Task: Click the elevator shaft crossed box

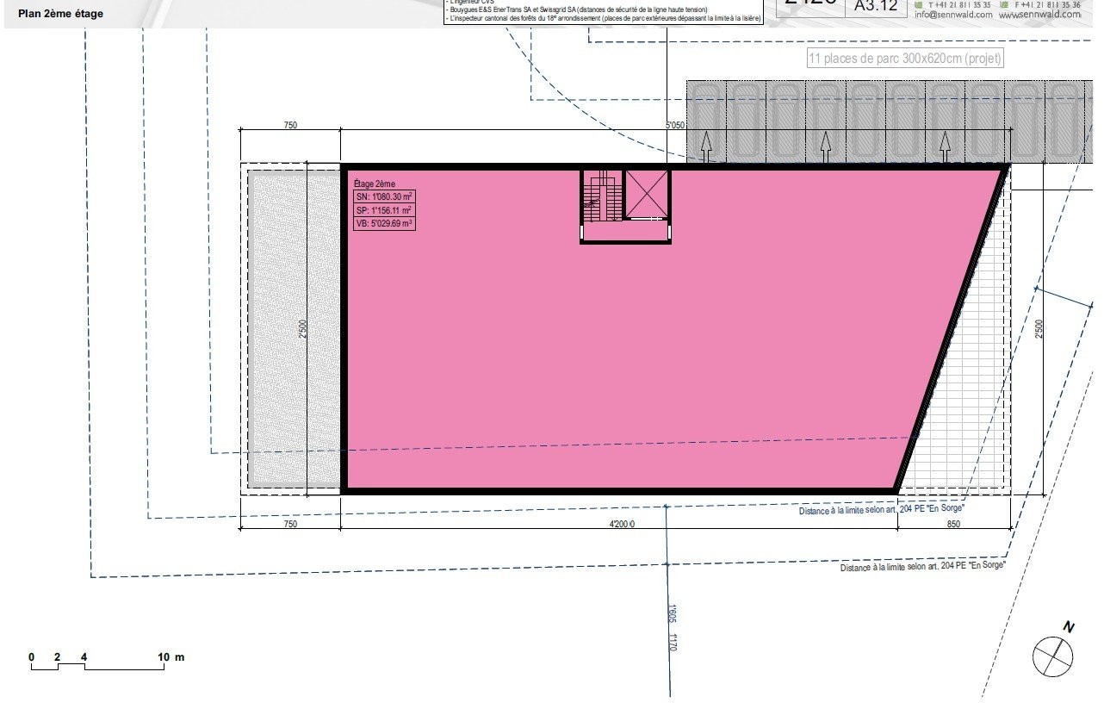Action: tap(646, 193)
